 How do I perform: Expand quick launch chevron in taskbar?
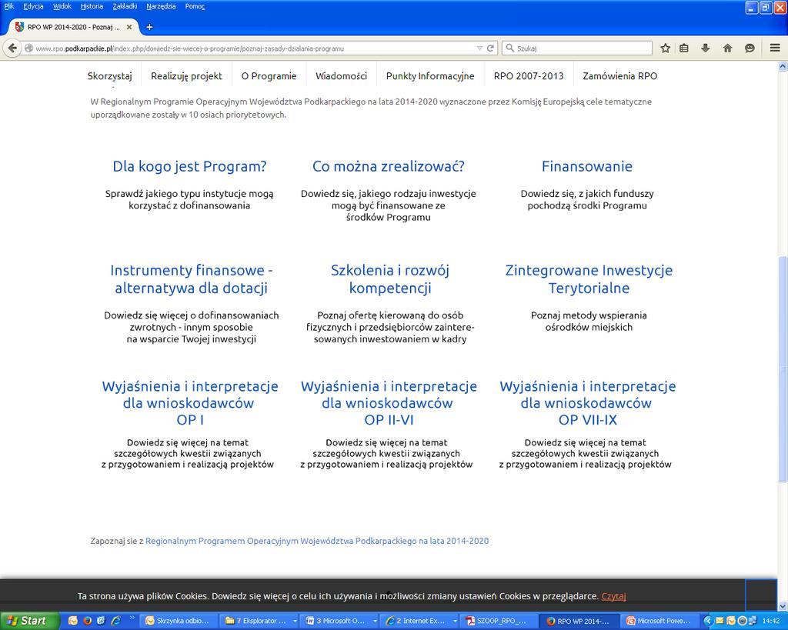tap(132, 618)
